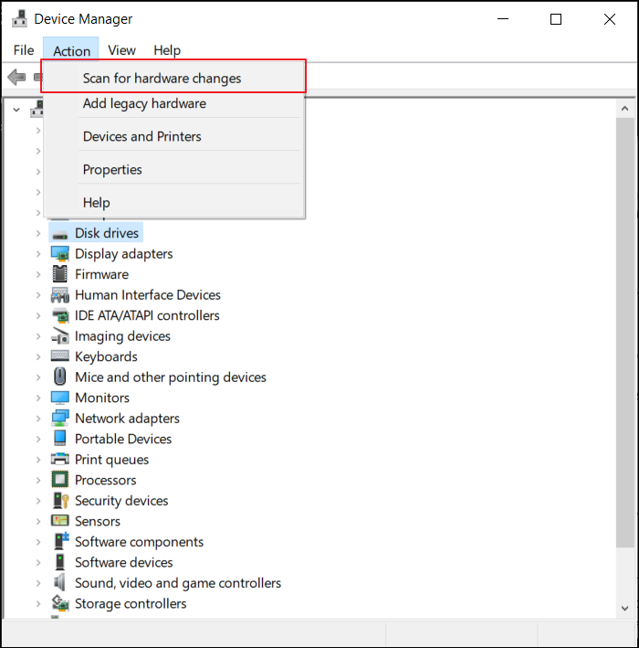Open the File menu

pyautogui.click(x=24, y=50)
